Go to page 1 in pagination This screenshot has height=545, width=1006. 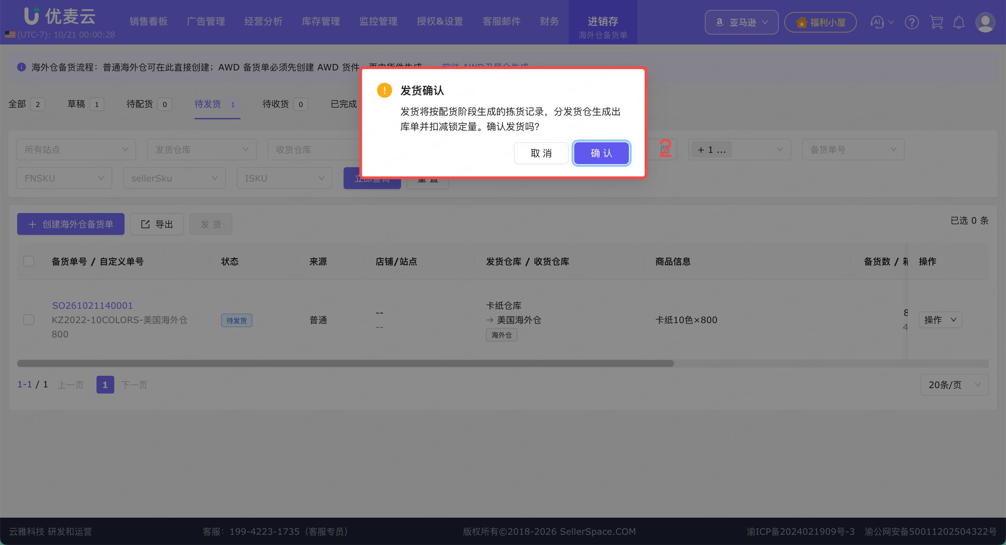(105, 385)
